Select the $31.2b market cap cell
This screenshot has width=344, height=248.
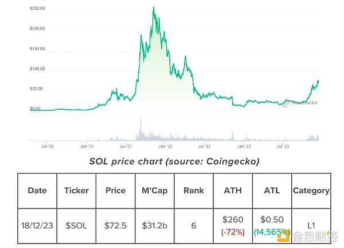(x=154, y=226)
